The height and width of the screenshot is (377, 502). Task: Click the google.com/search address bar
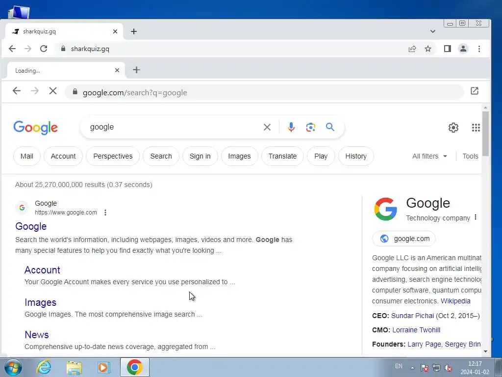point(264,92)
